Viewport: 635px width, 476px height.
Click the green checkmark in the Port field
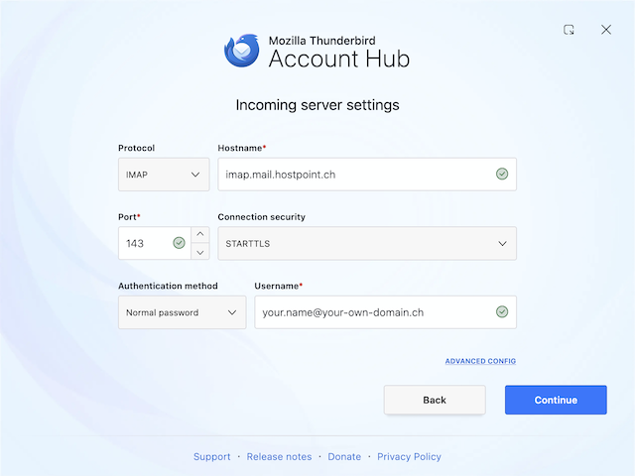pyautogui.click(x=179, y=243)
